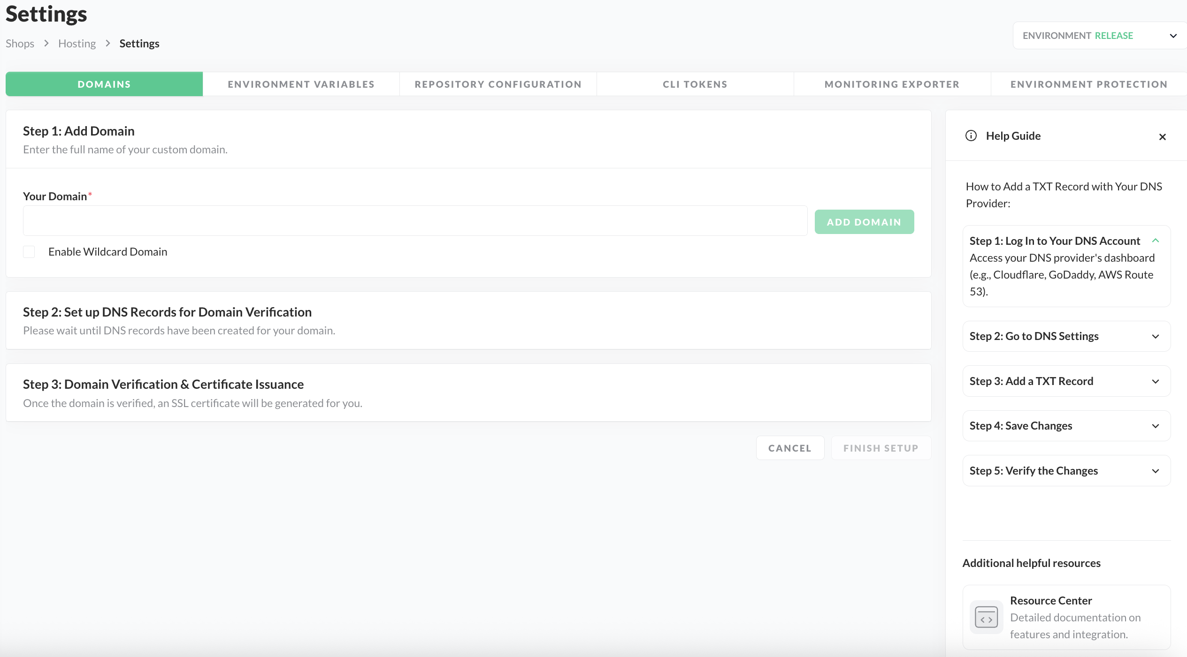
Task: Switch to Environment Variables tab
Action: [301, 84]
